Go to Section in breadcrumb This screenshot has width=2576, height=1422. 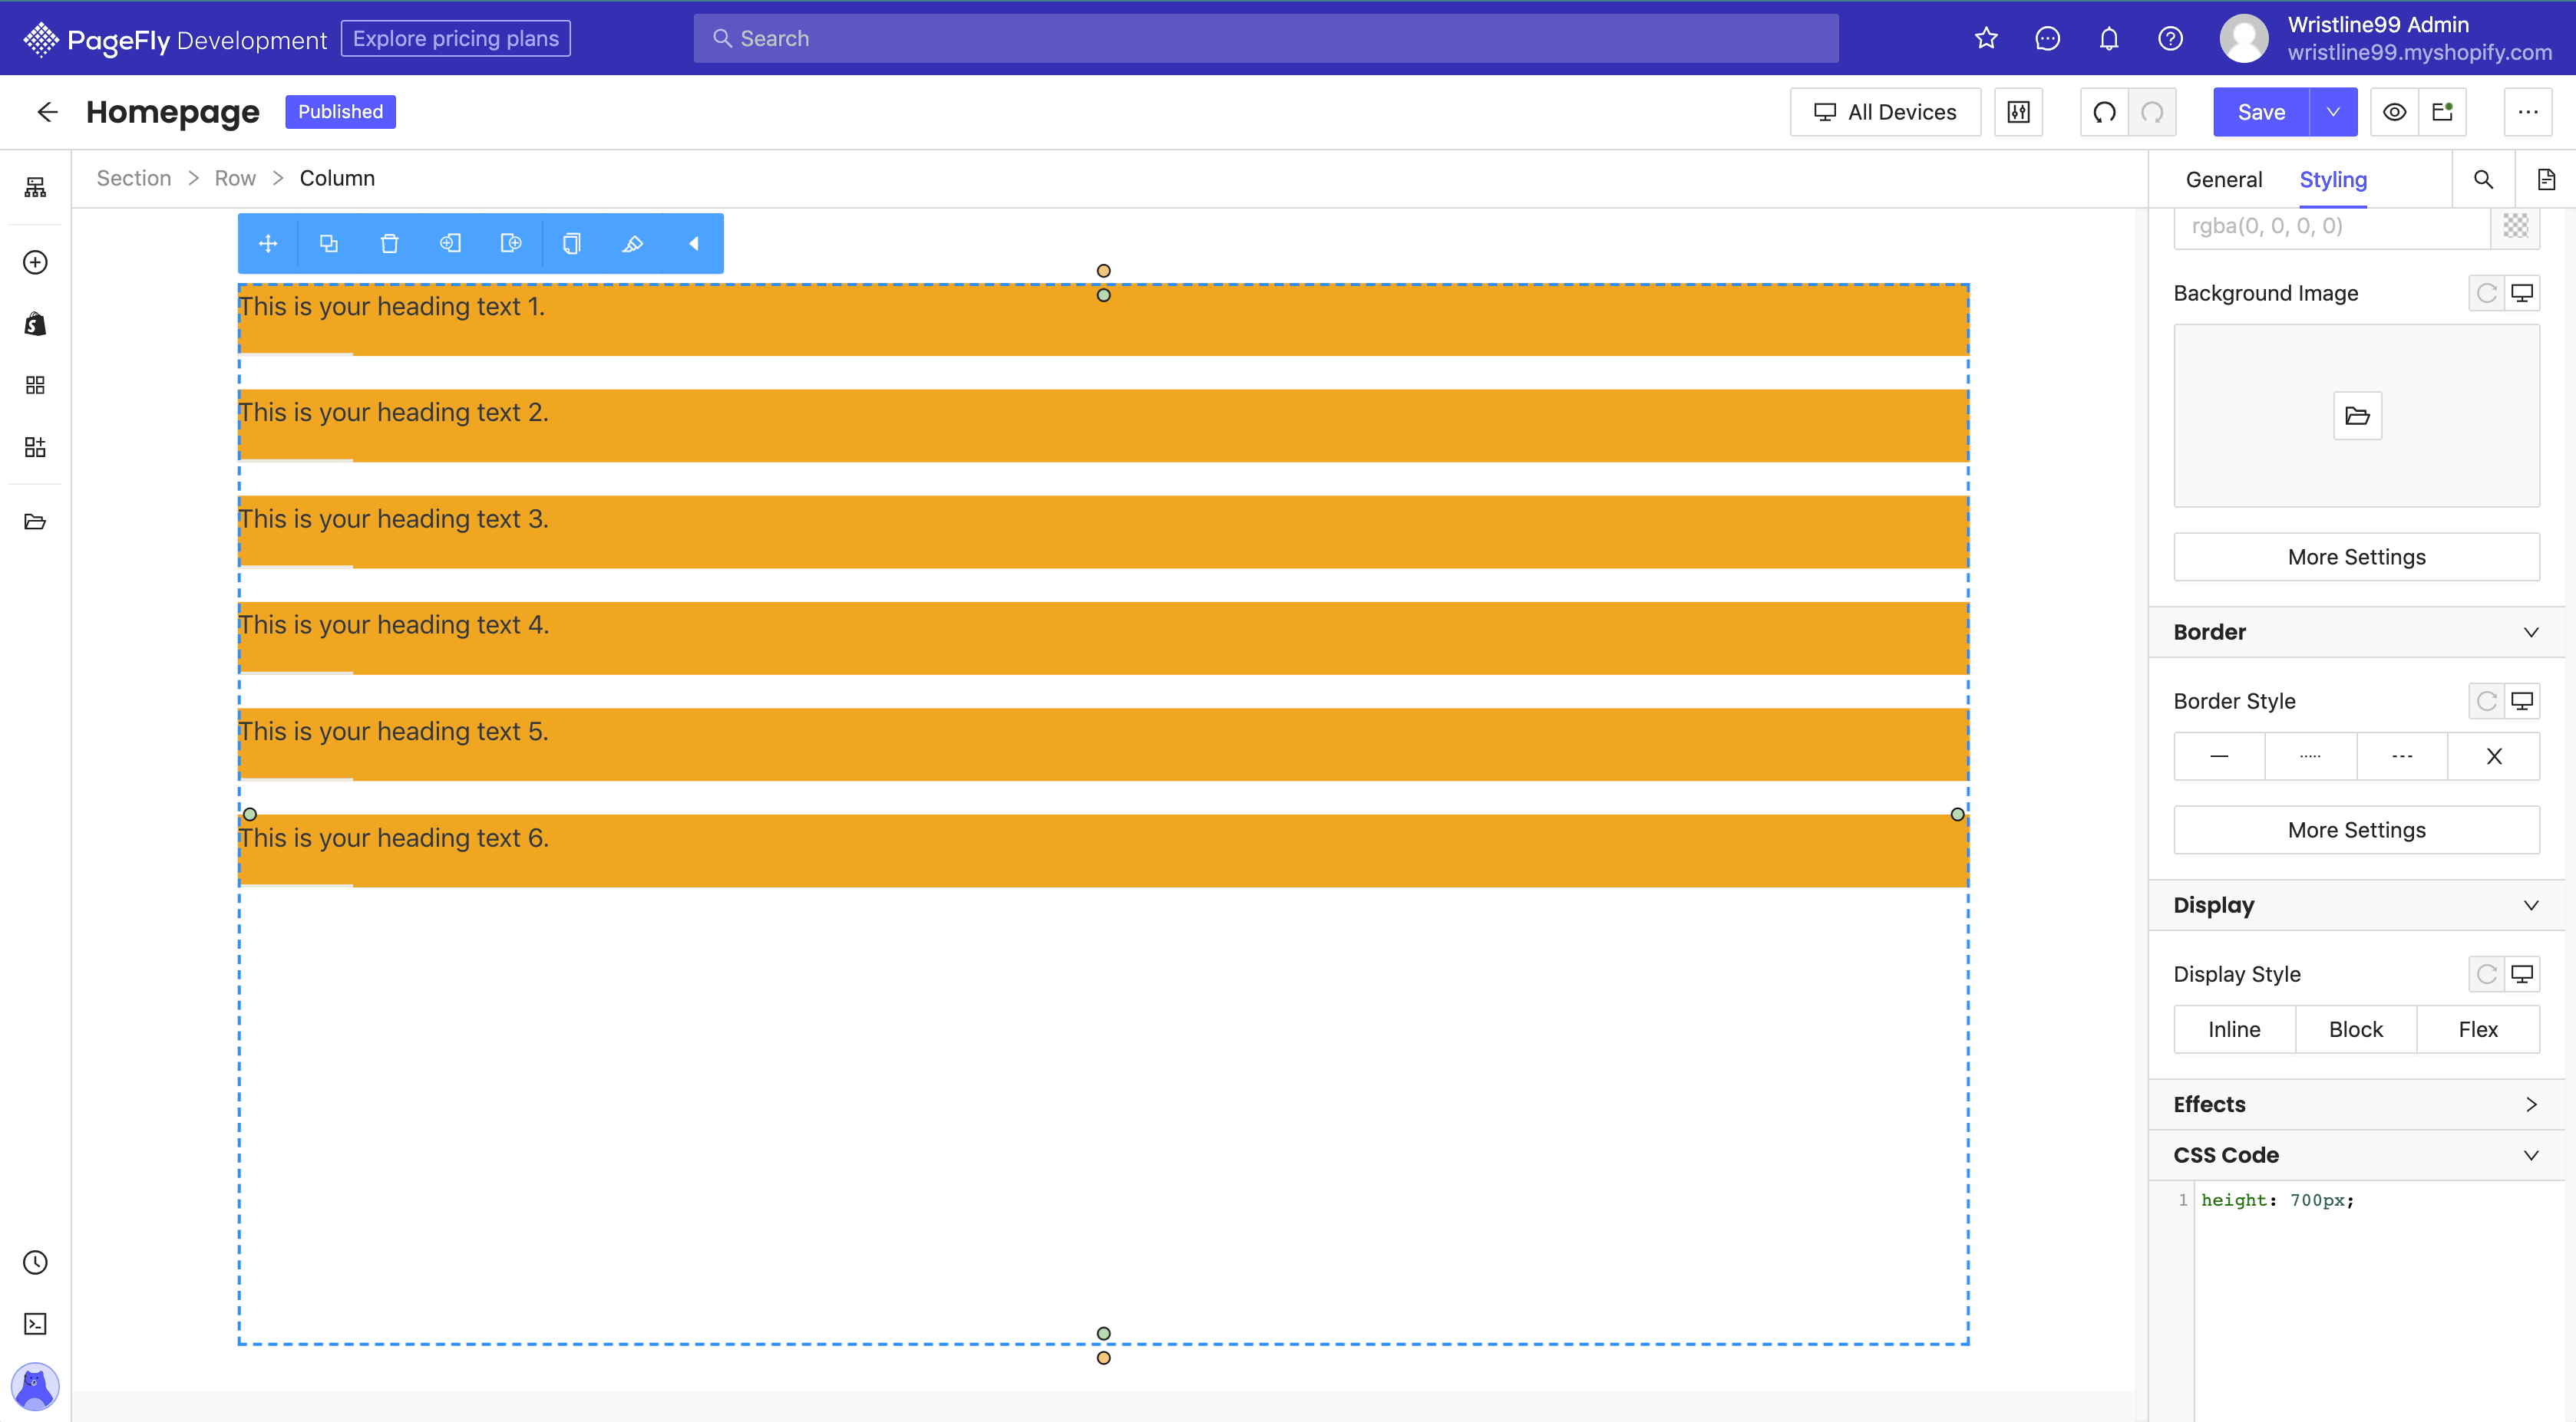134,178
